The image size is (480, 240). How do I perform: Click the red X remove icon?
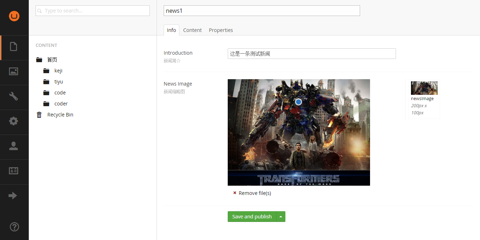coord(235,193)
